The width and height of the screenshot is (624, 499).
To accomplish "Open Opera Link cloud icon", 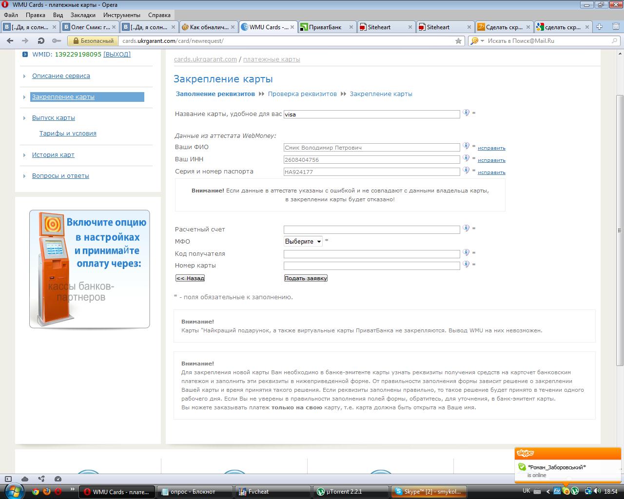I will click(x=25, y=479).
